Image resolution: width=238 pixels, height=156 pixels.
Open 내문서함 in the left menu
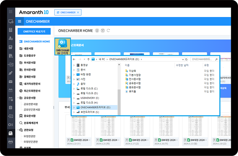(x=27, y=49)
